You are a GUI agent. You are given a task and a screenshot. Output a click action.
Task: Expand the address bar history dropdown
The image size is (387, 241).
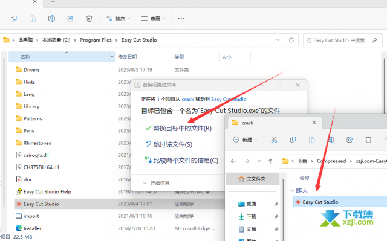tap(278, 40)
